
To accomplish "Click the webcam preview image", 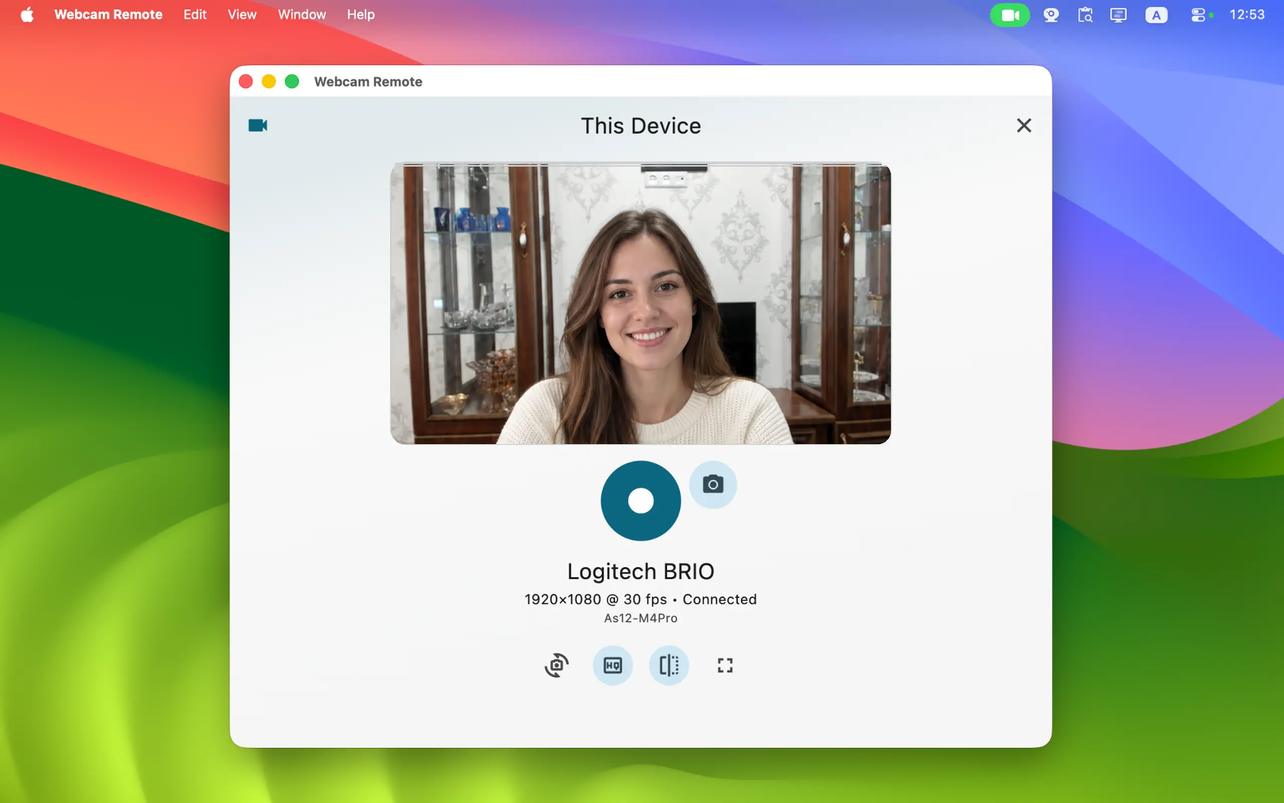I will [x=640, y=303].
